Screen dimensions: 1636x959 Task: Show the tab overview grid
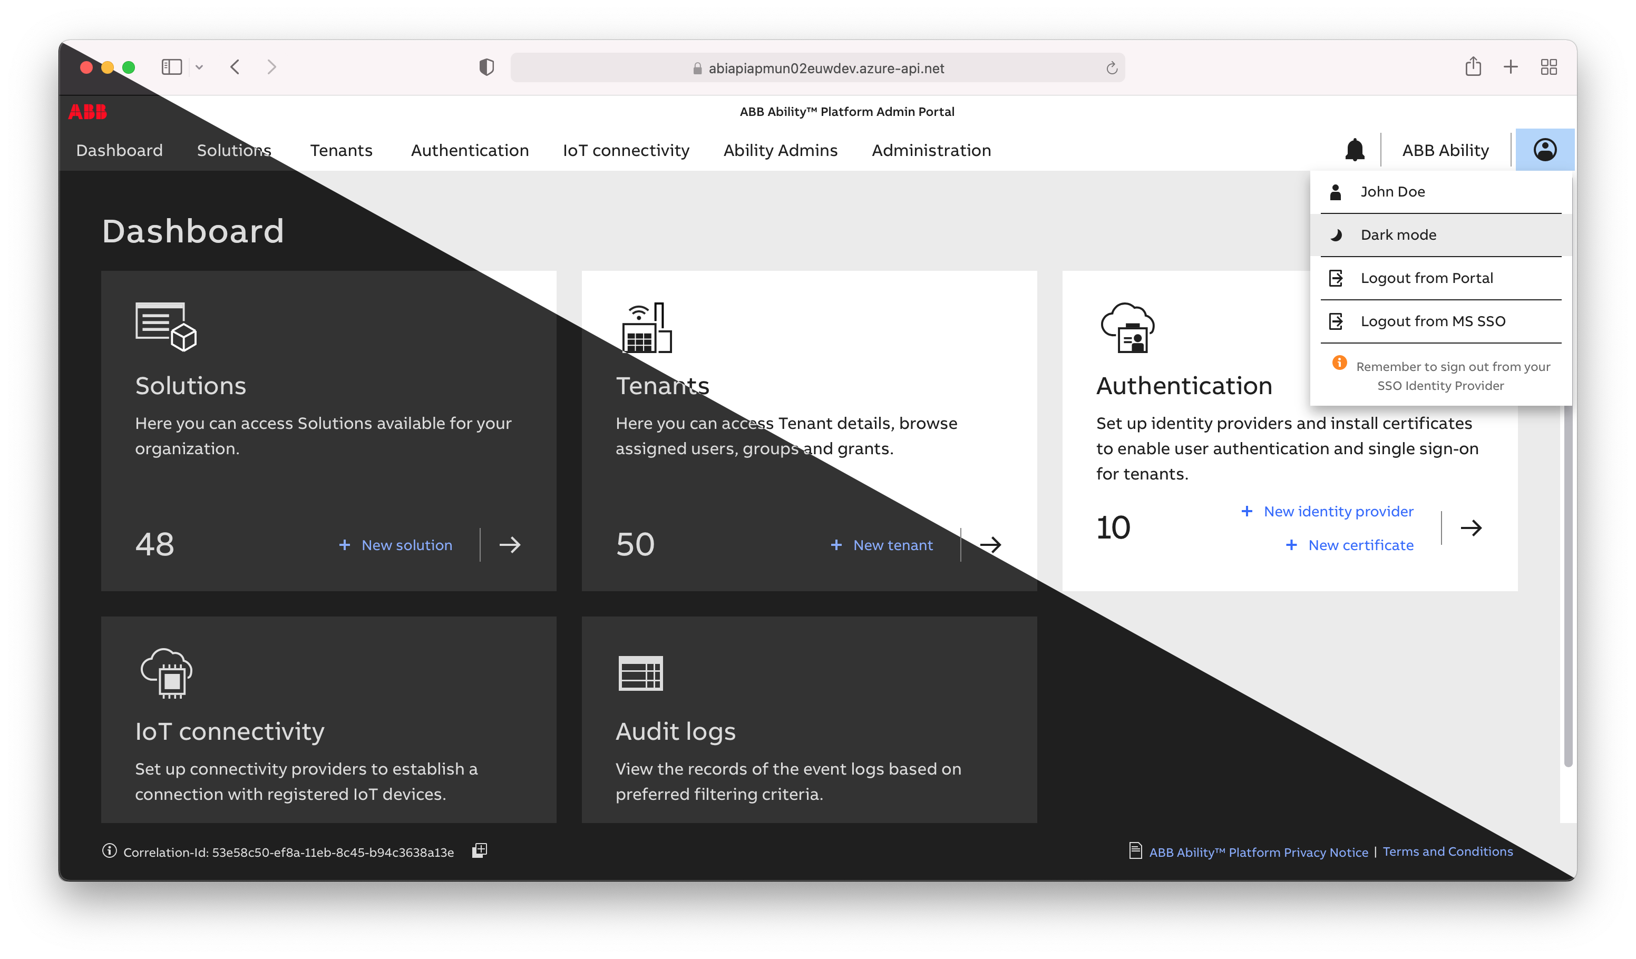tap(1549, 67)
